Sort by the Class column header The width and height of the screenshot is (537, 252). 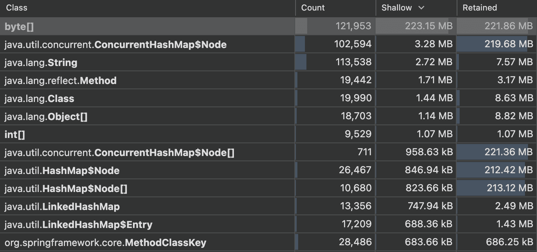coord(17,8)
